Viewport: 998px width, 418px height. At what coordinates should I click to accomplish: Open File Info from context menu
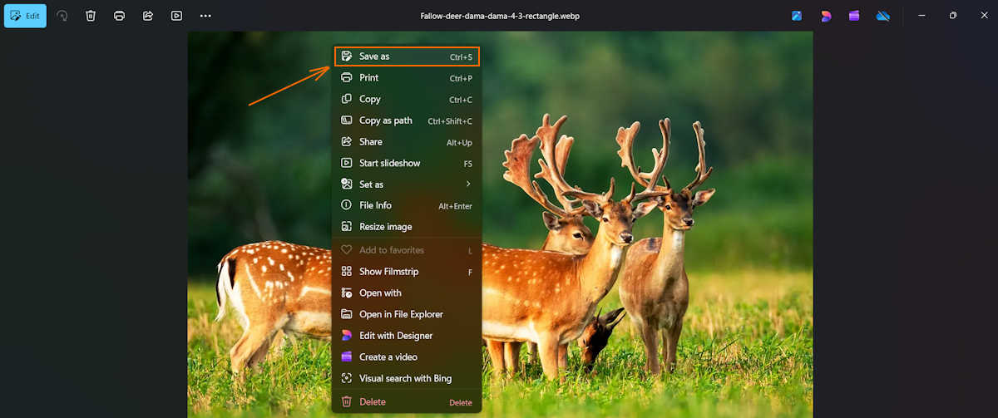coord(407,205)
